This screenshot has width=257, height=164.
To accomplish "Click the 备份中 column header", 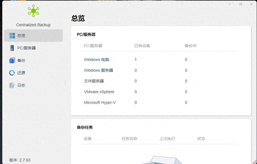I will coord(190,46).
